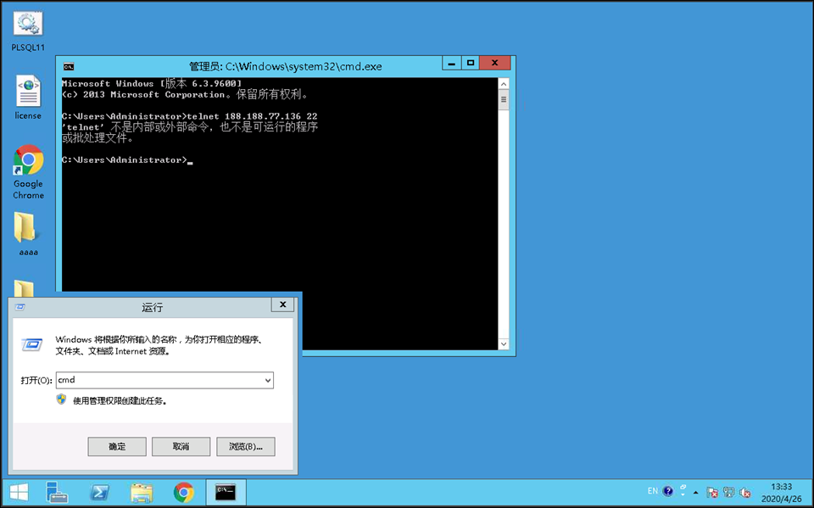Open clock showing 13:33 in tray
Screen dimensions: 814x508
(x=781, y=493)
